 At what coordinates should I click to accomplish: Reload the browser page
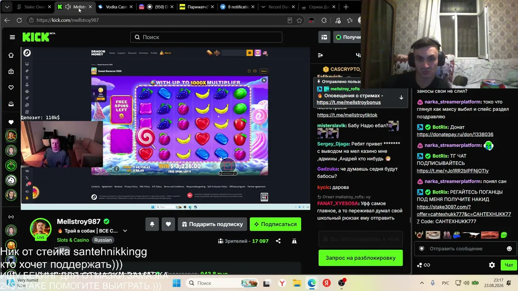[19, 20]
